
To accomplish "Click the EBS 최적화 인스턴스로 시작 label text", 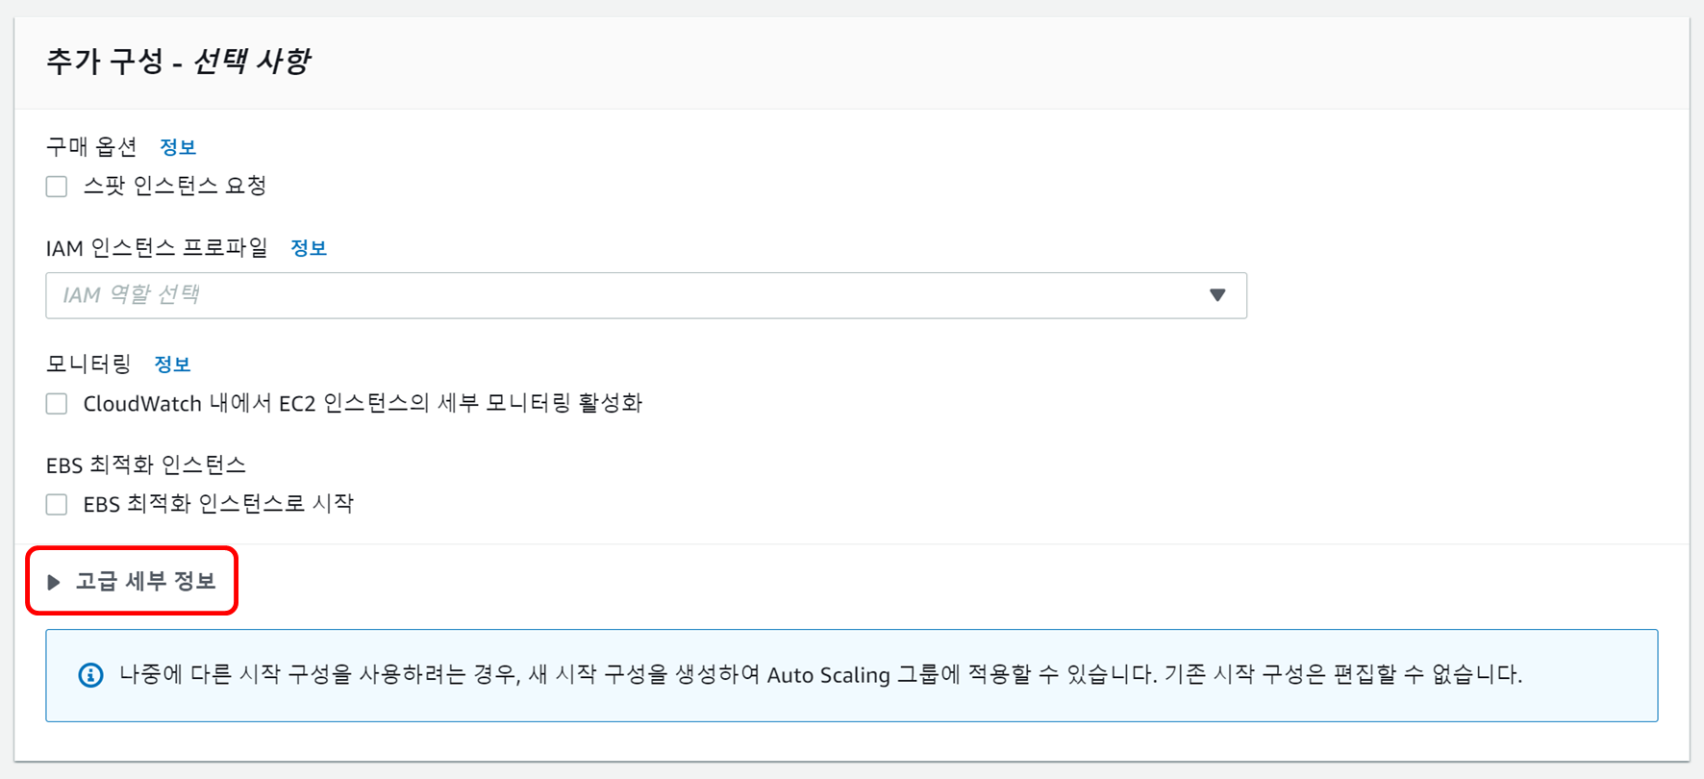I will click(218, 505).
